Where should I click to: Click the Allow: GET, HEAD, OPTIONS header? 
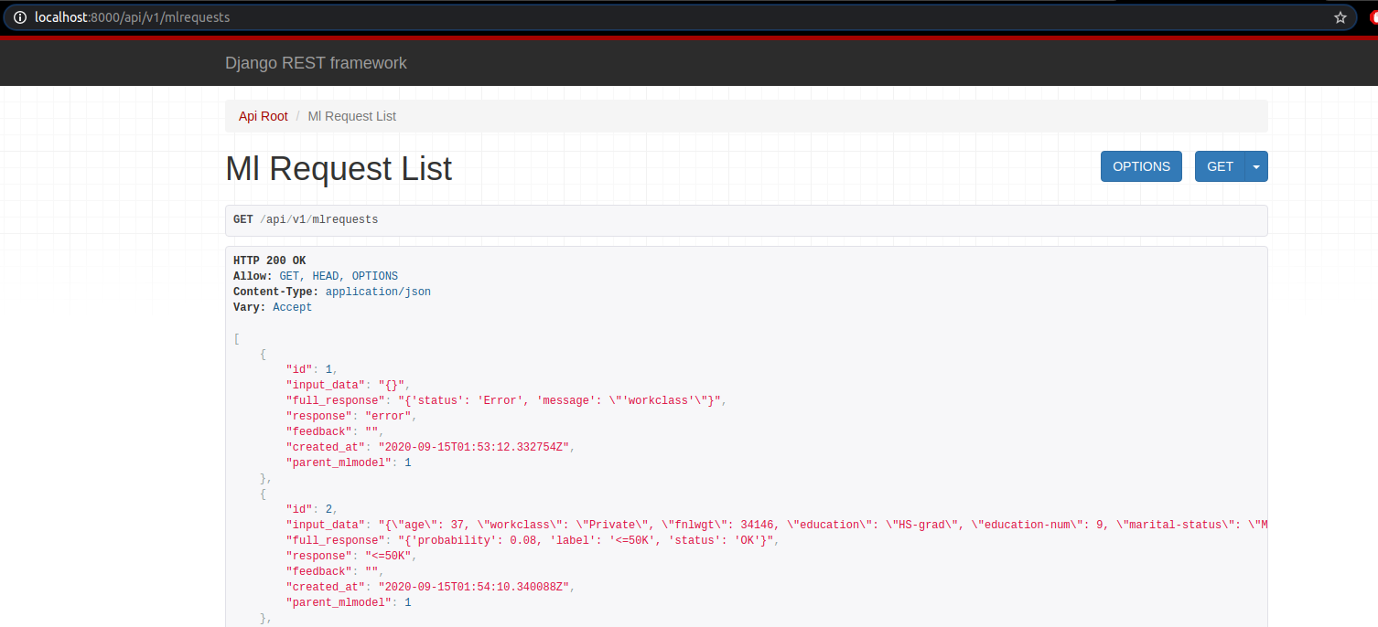[x=316, y=276]
